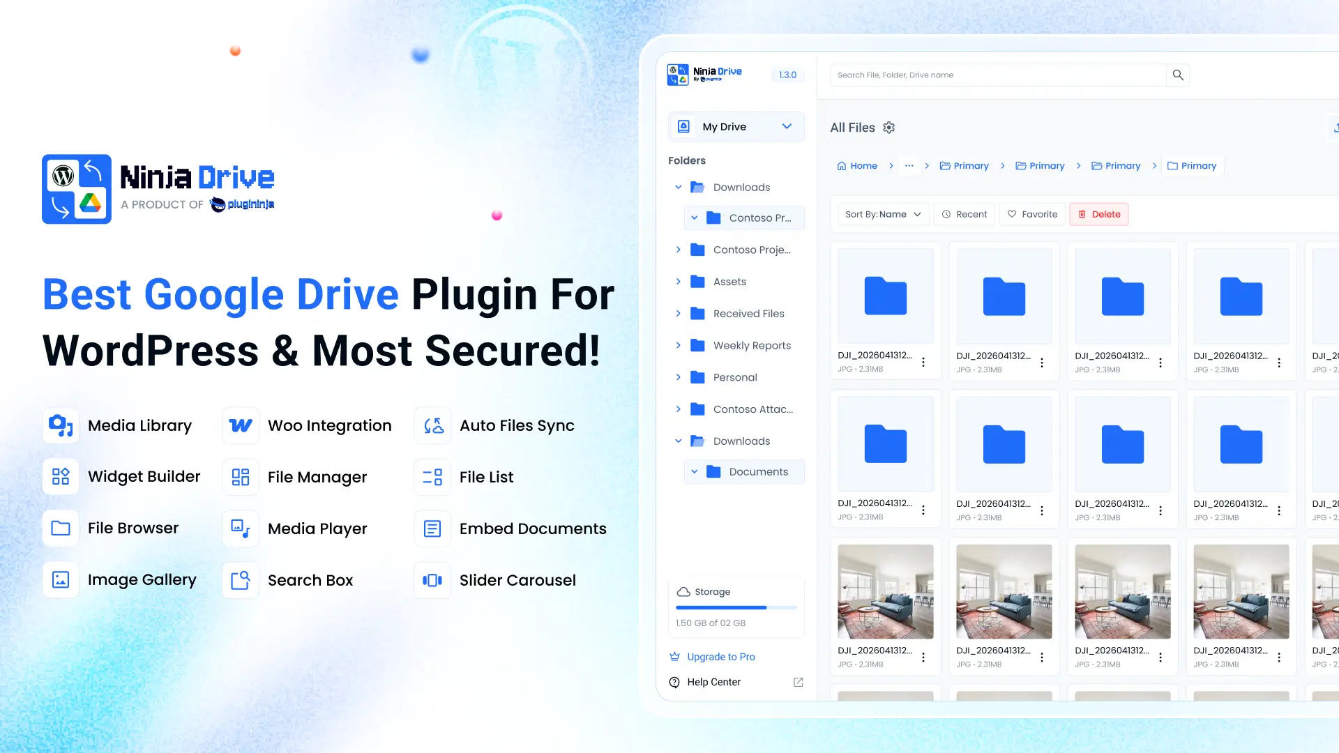
Task: Collapse the Contoso Pr... subfolder
Action: tap(695, 218)
